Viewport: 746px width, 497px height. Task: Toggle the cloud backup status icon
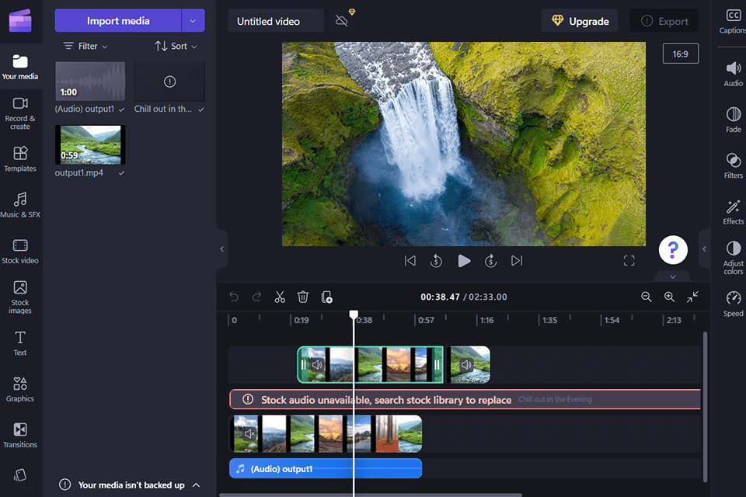(x=342, y=20)
